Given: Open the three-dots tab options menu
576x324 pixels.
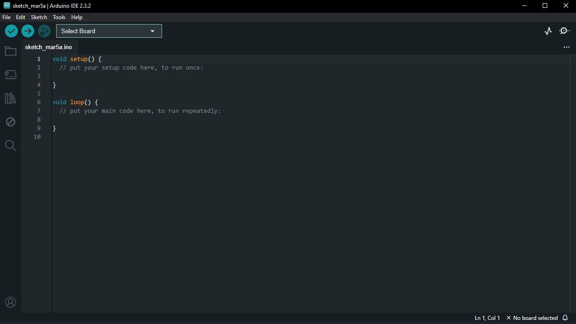Looking at the screenshot, I should (x=566, y=47).
